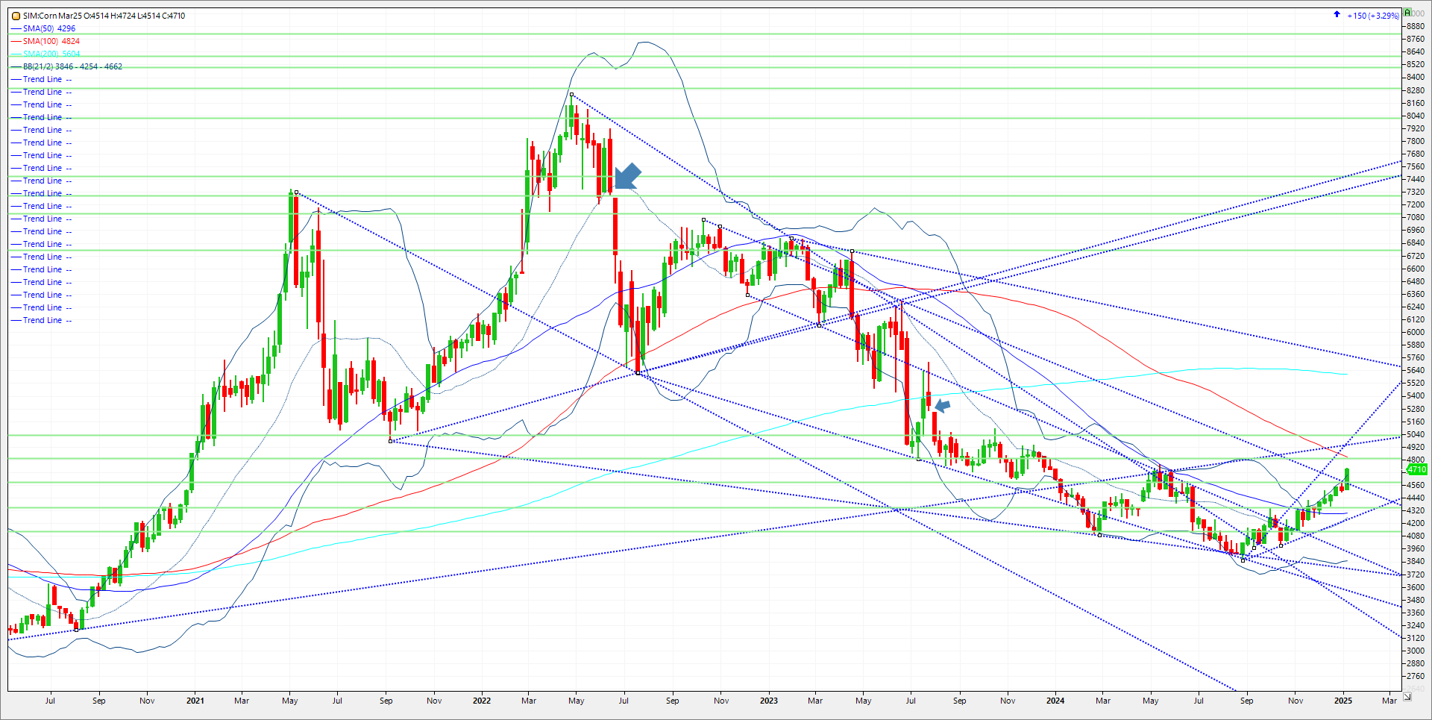Toggle the green 'A' auto-scale button

1407,13
